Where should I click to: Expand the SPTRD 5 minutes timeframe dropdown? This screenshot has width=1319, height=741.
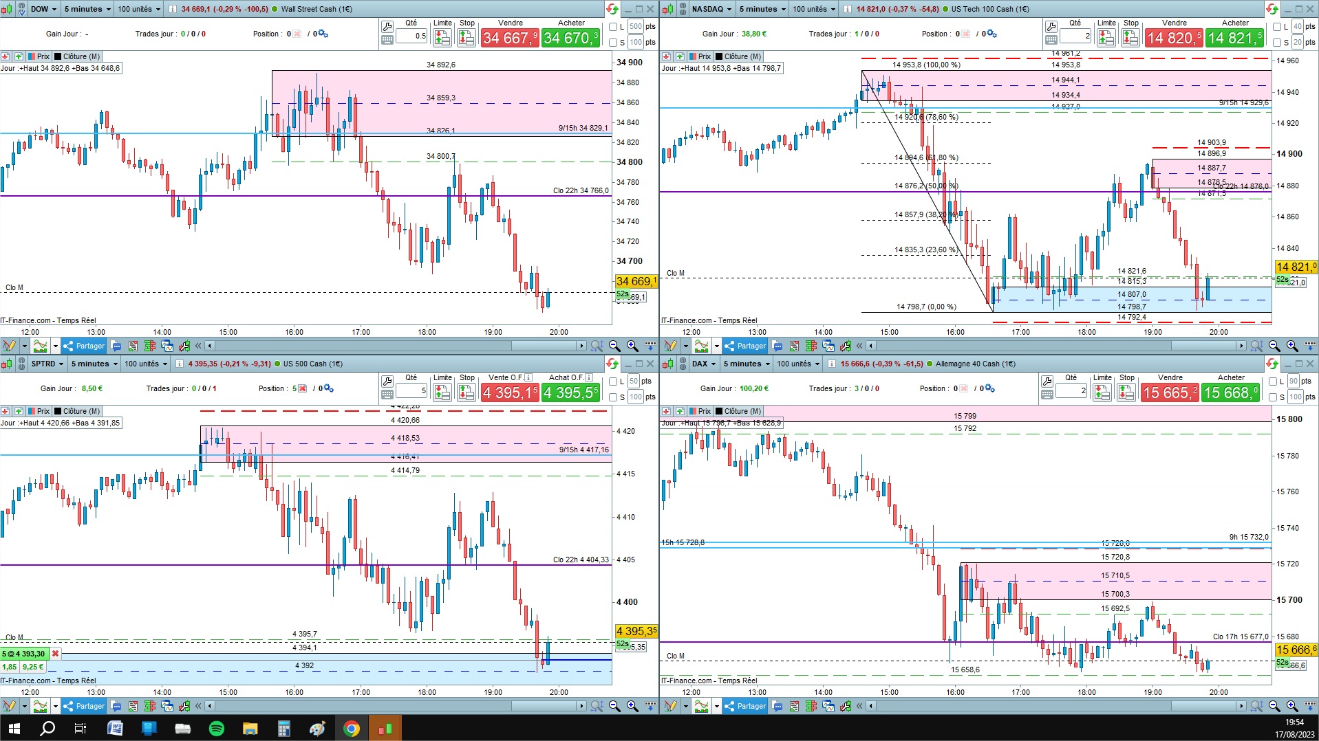[94, 364]
